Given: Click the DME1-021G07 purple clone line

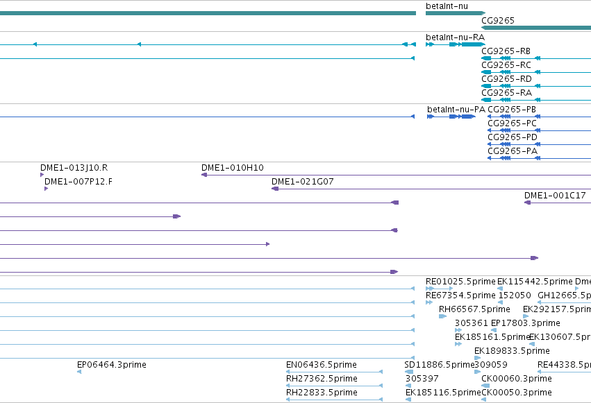Looking at the screenshot, I should coord(431,189).
